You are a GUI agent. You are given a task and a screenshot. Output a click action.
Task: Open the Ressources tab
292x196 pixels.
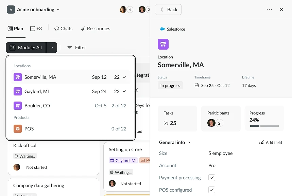pyautogui.click(x=96, y=29)
